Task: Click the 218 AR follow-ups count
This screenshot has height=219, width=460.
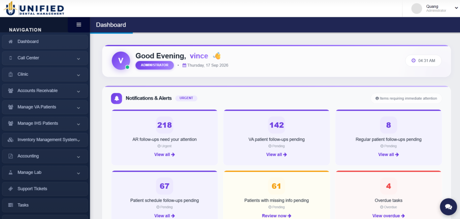Action: tap(165, 125)
